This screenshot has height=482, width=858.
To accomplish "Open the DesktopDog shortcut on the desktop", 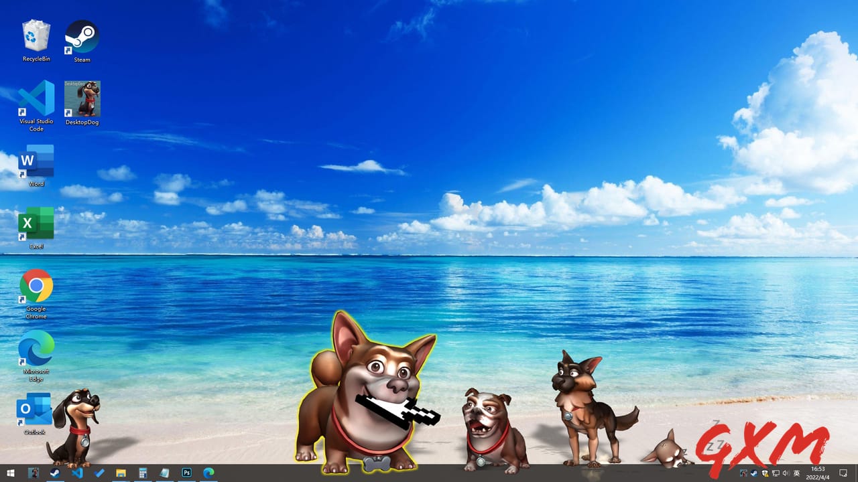I will click(81, 100).
